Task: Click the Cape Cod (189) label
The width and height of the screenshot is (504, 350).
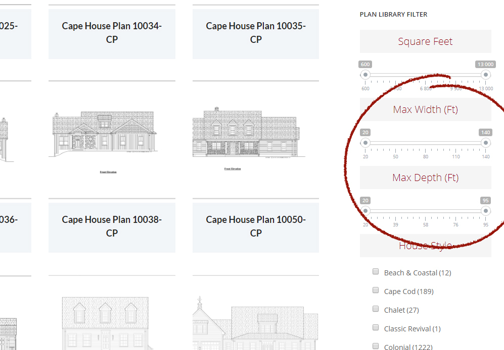Action: point(409,291)
